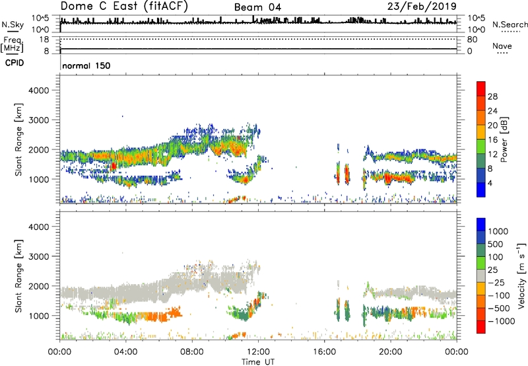The width and height of the screenshot is (528, 366).
Task: Click the "Dome C East (fitACF)" plot title
Action: pyautogui.click(x=124, y=7)
